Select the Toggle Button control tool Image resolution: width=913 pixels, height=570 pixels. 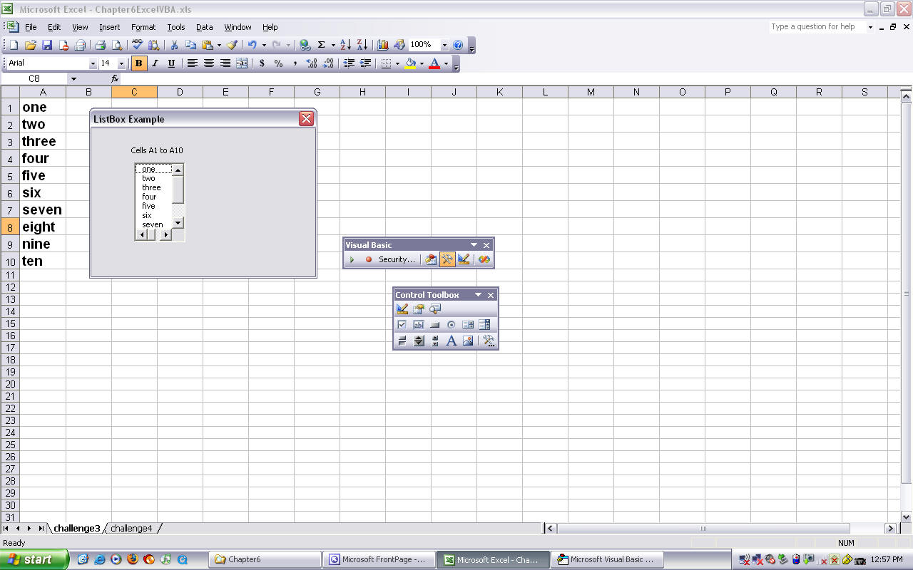pyautogui.click(x=402, y=341)
